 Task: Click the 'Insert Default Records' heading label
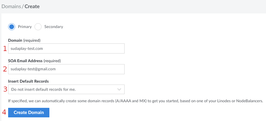click(28, 82)
